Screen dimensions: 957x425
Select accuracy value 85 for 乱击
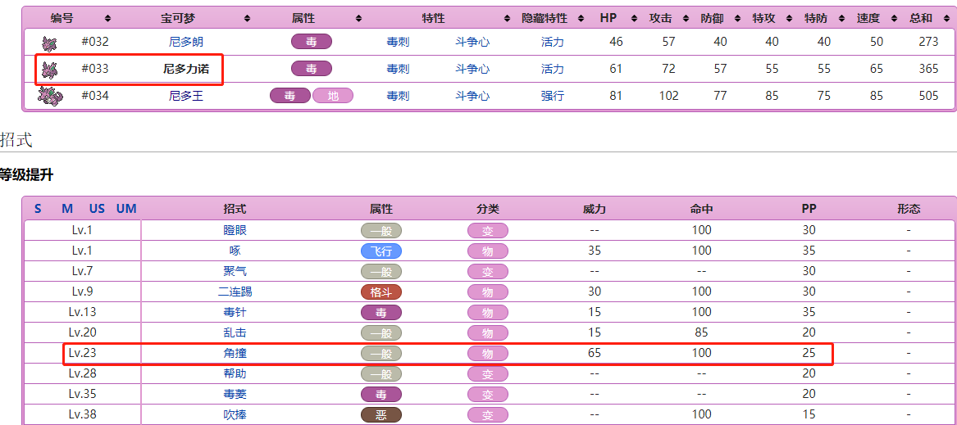[x=701, y=333]
